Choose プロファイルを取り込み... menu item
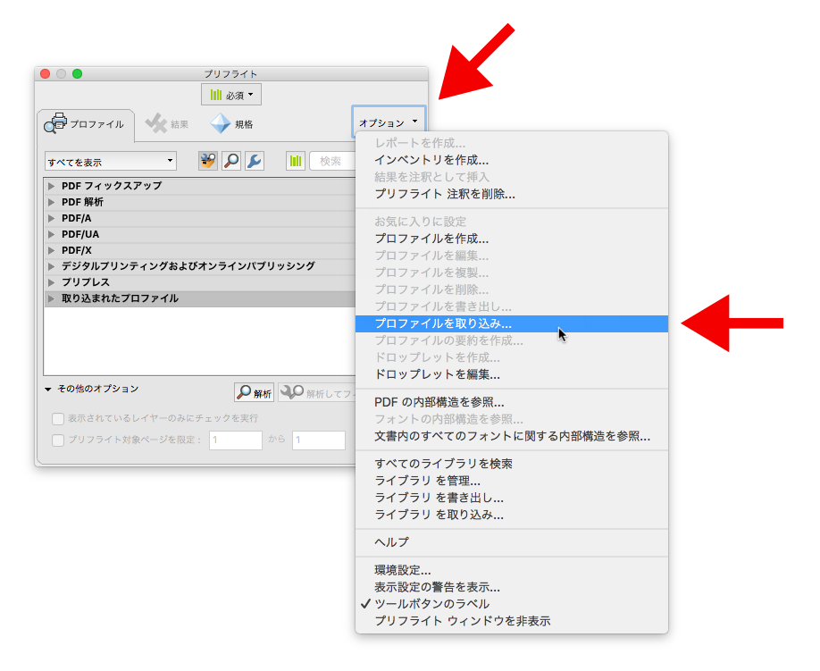This screenshot has width=820, height=671. 512,323
